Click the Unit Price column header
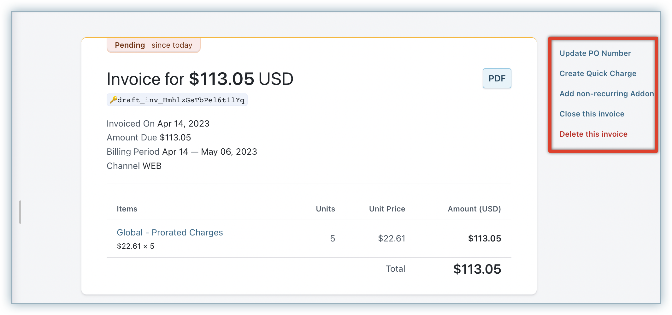 click(x=387, y=209)
